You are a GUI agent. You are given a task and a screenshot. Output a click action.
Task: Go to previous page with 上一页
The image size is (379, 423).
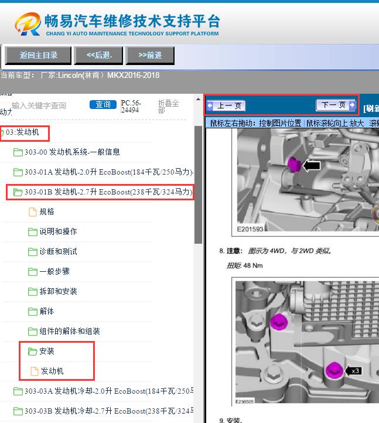[x=226, y=105]
